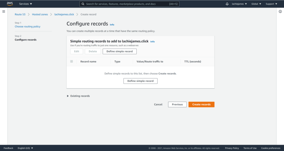This screenshot has height=151, width=284.
Task: Click the Type column header
Action: pos(117,62)
